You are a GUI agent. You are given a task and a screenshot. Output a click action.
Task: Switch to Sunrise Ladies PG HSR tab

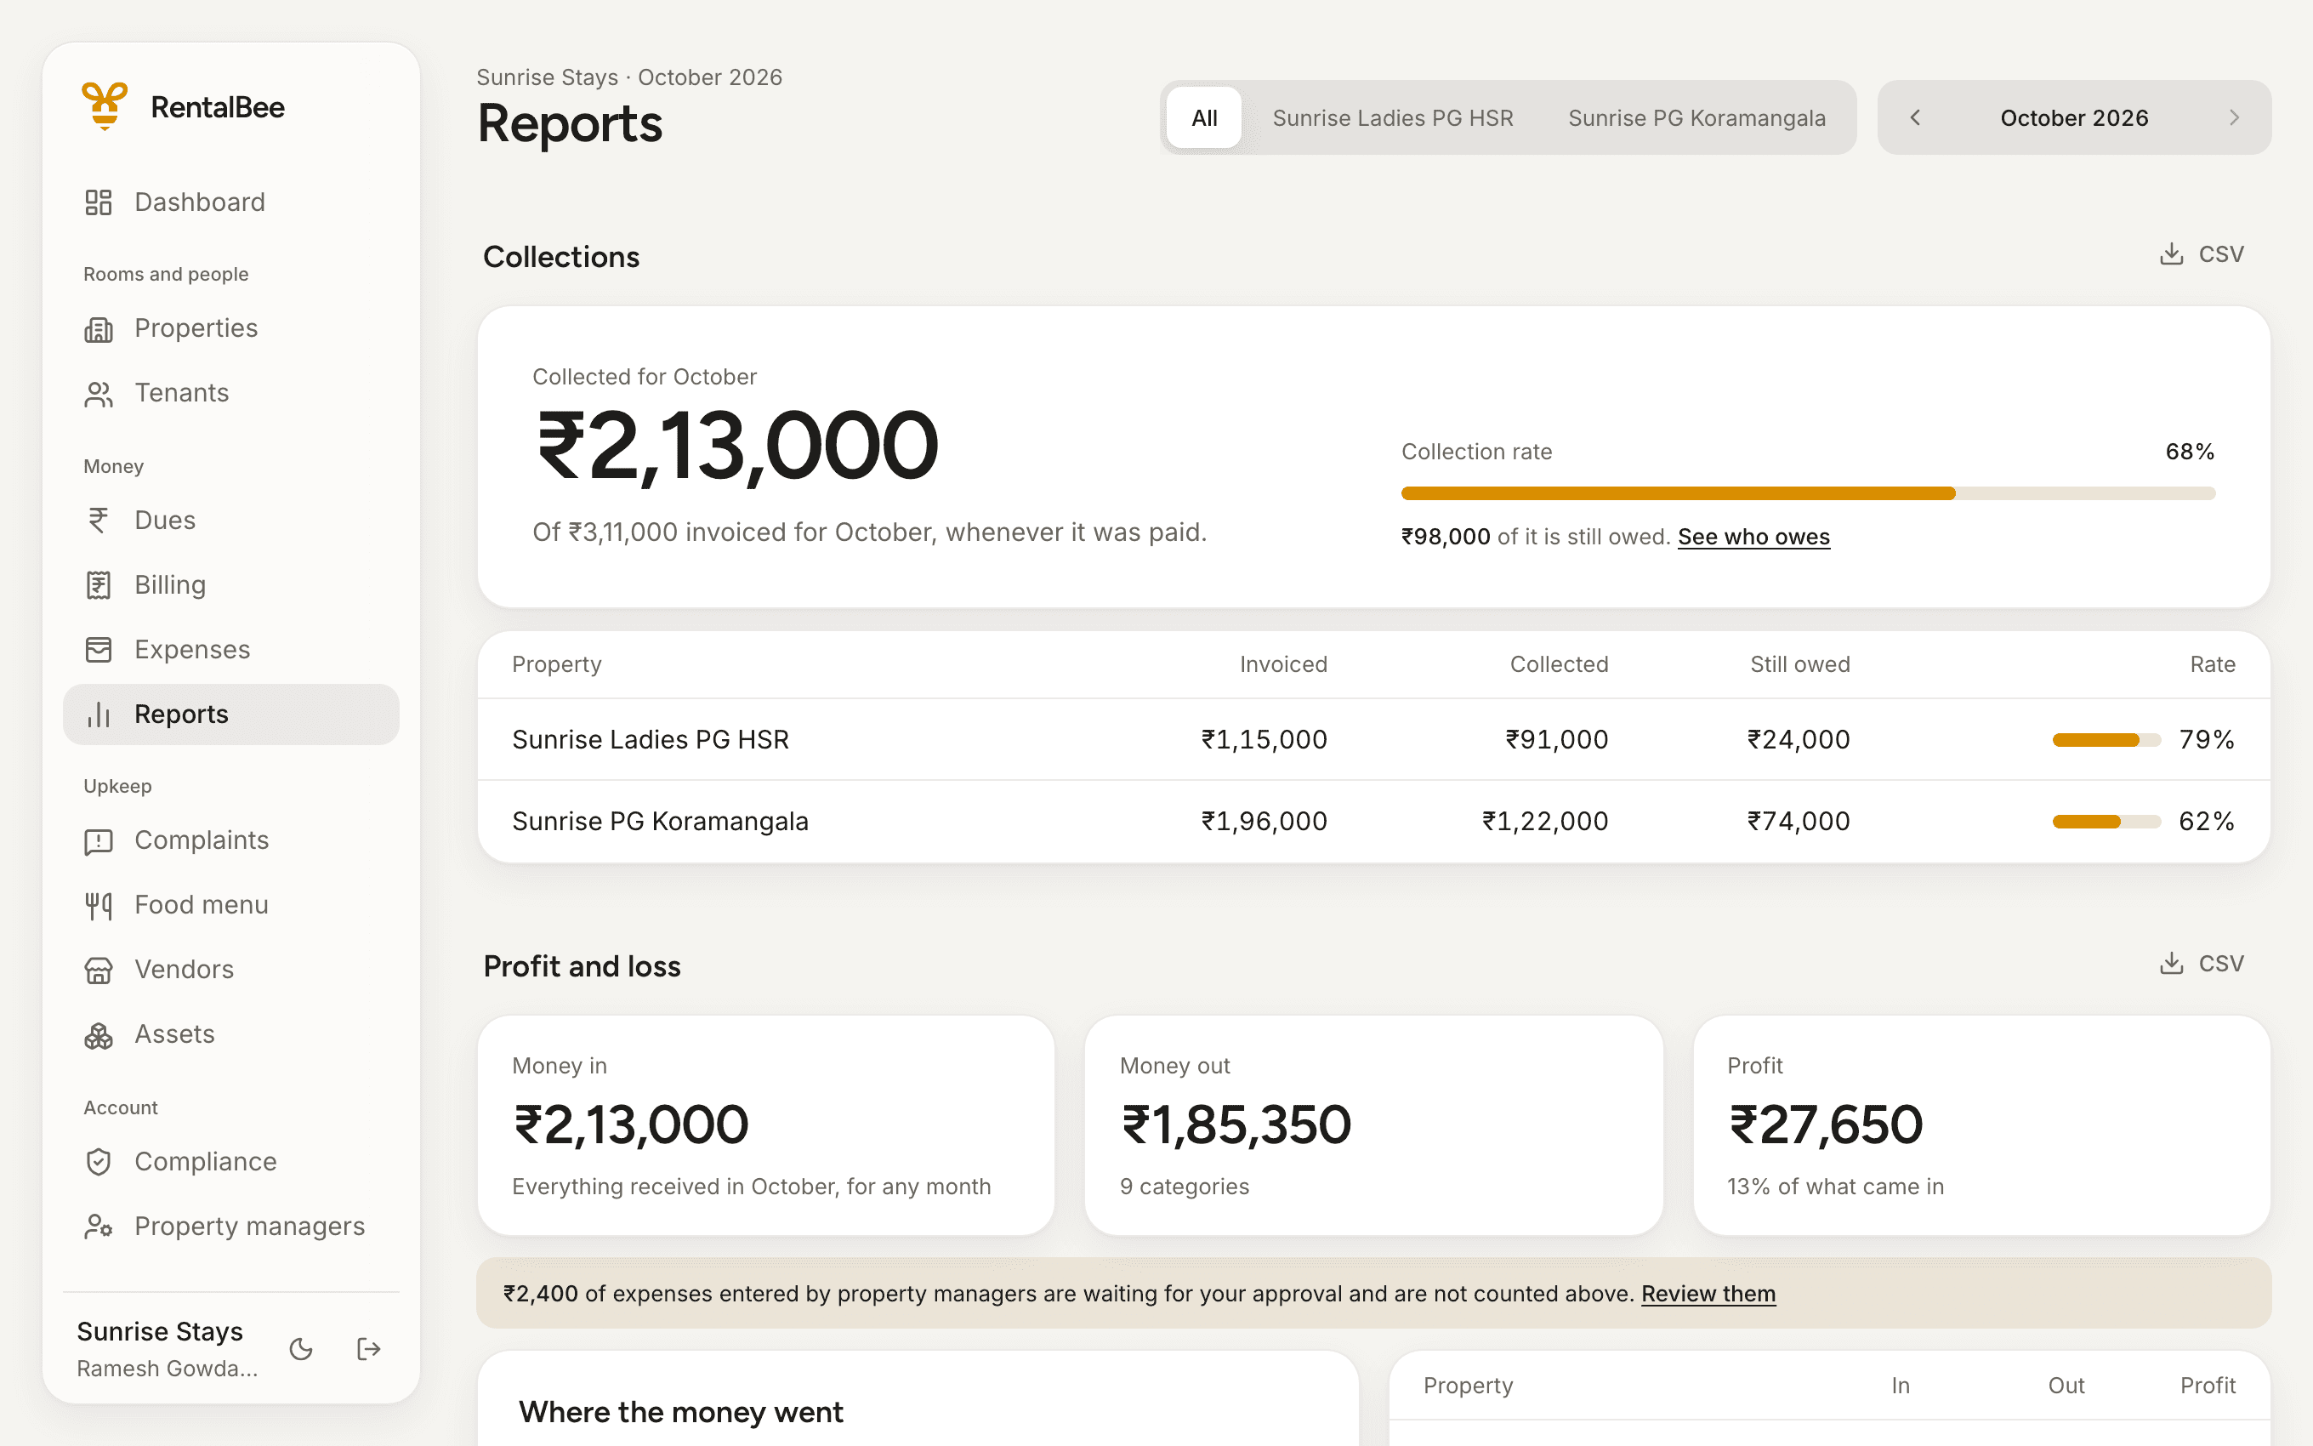click(1393, 117)
